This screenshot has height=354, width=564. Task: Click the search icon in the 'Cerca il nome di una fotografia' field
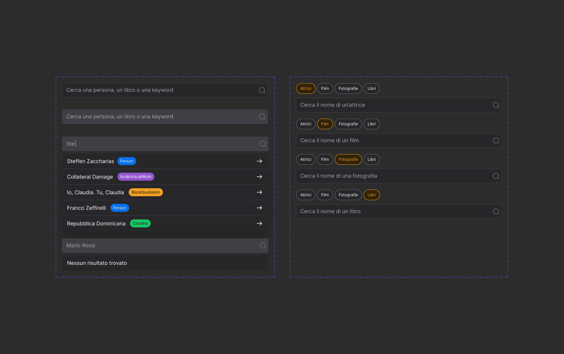[496, 176]
